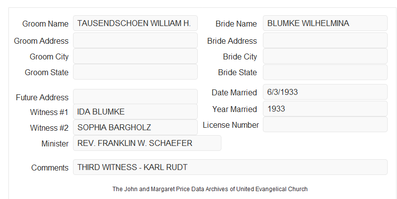Focus the Groom City field

point(135,56)
